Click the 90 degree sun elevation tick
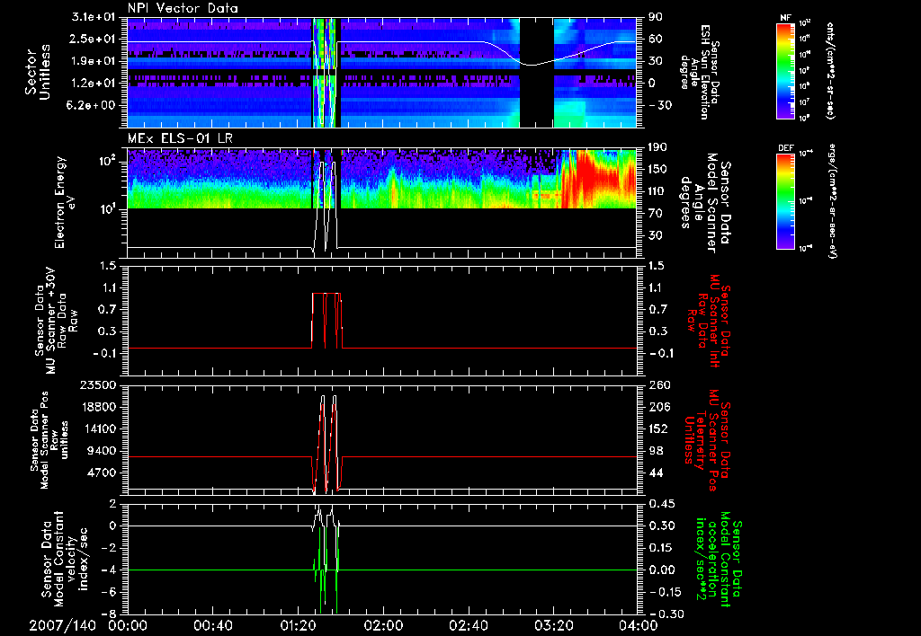This screenshot has height=636, width=921. click(x=656, y=17)
